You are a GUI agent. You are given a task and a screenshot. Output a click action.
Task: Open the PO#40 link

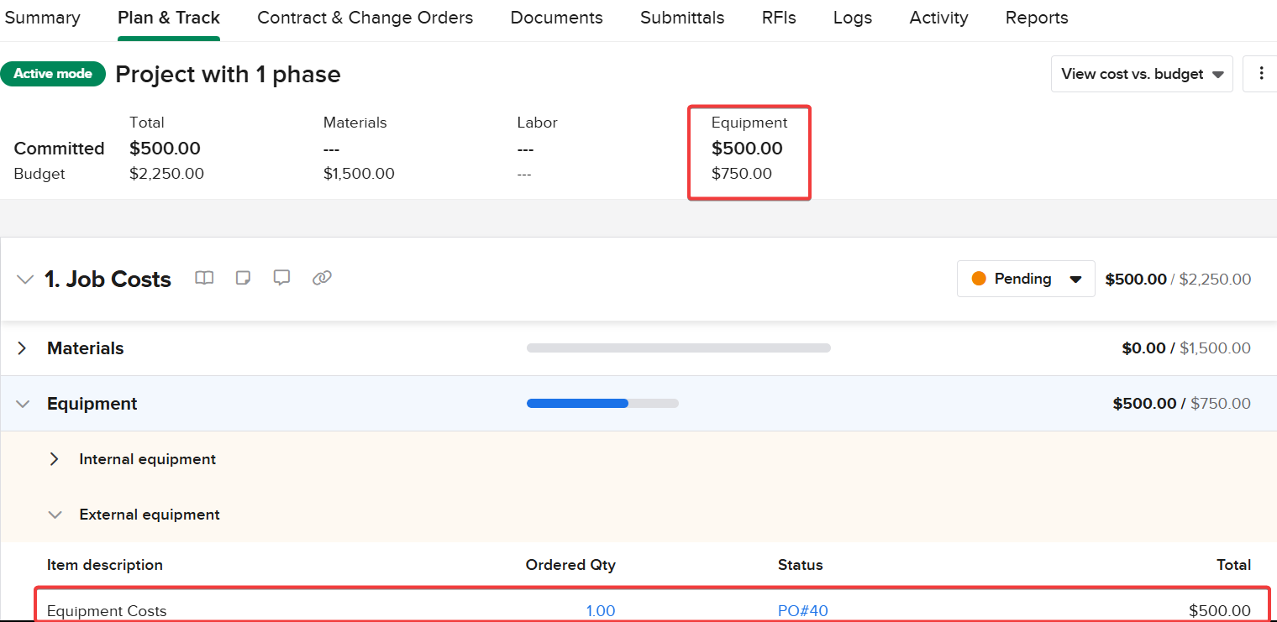tap(802, 610)
